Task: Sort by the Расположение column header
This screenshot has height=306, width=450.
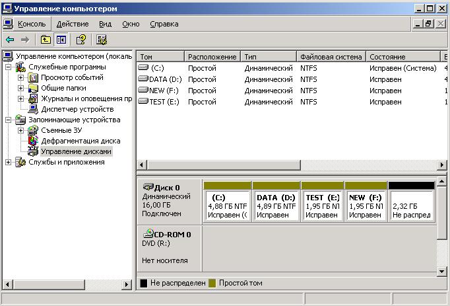Action: [212, 57]
